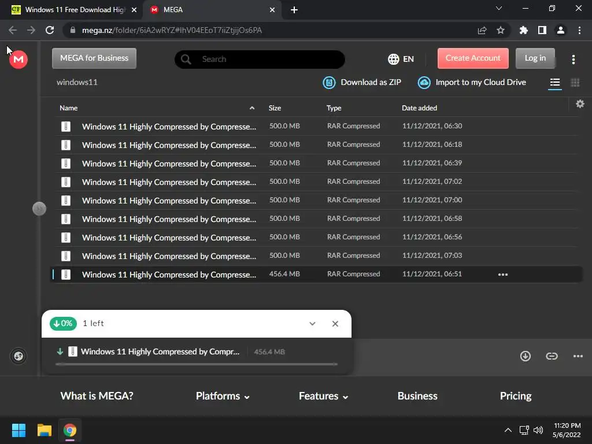Close the MEGA browser tab
The width and height of the screenshot is (592, 444).
pos(272,10)
